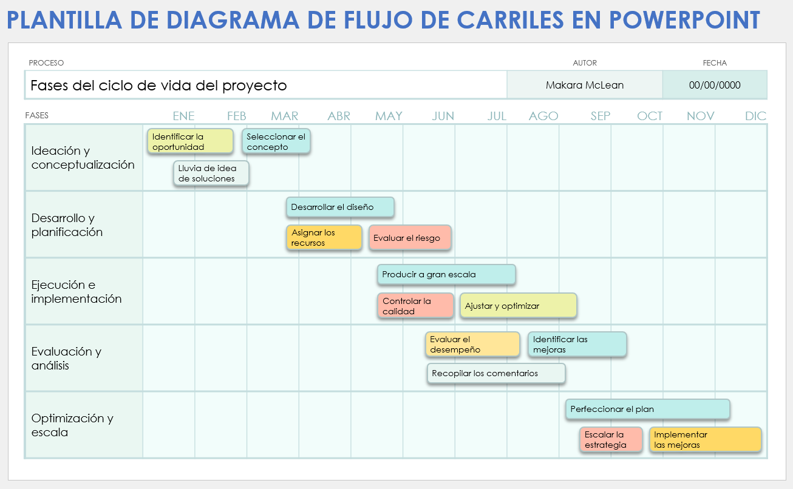Viewport: 793px width, 489px height.
Task: Select the 'Desarrollo y planificación' phase label
Action: point(67,225)
